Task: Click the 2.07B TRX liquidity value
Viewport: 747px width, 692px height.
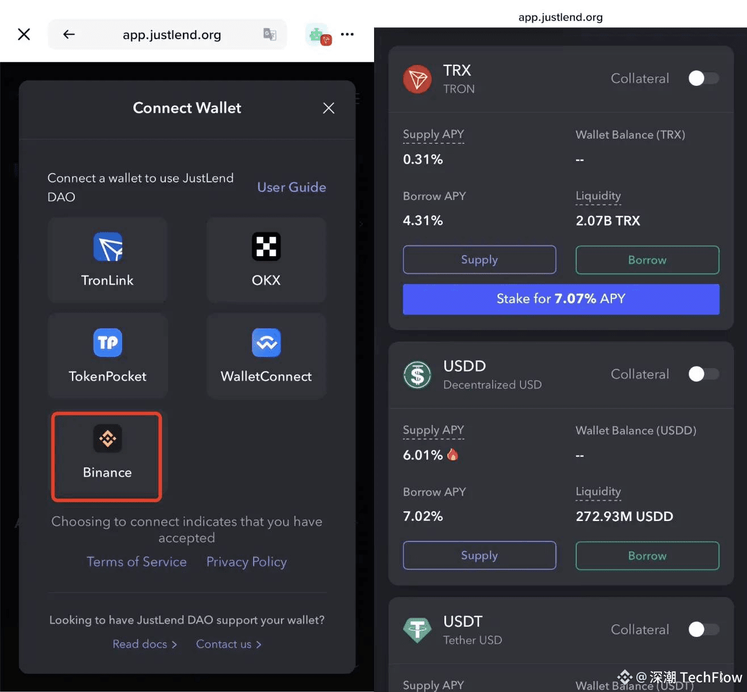Action: coord(608,221)
